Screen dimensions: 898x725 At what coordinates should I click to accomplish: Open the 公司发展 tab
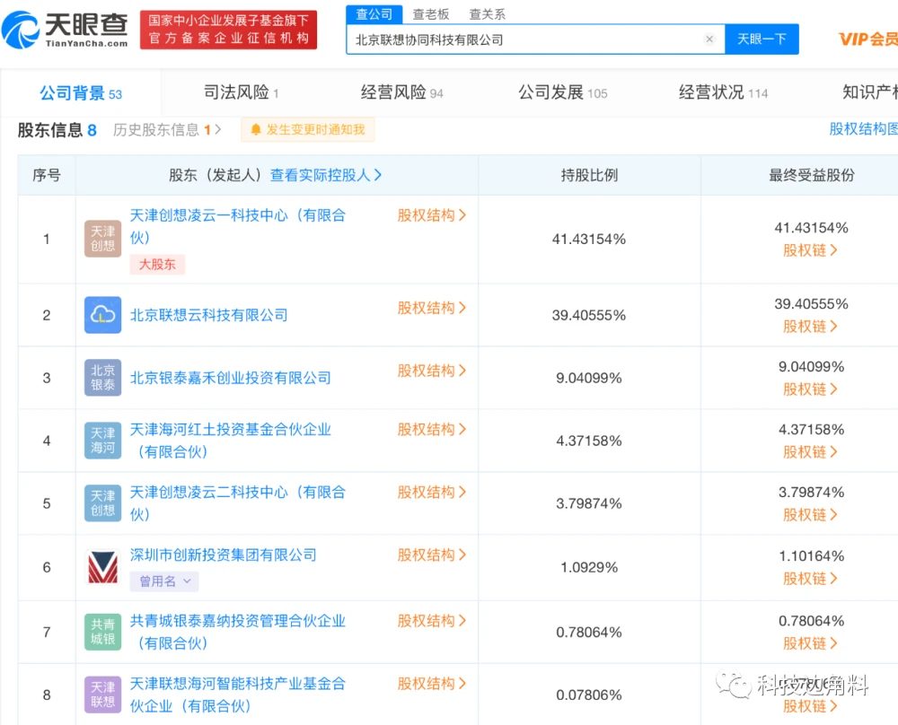coord(562,92)
